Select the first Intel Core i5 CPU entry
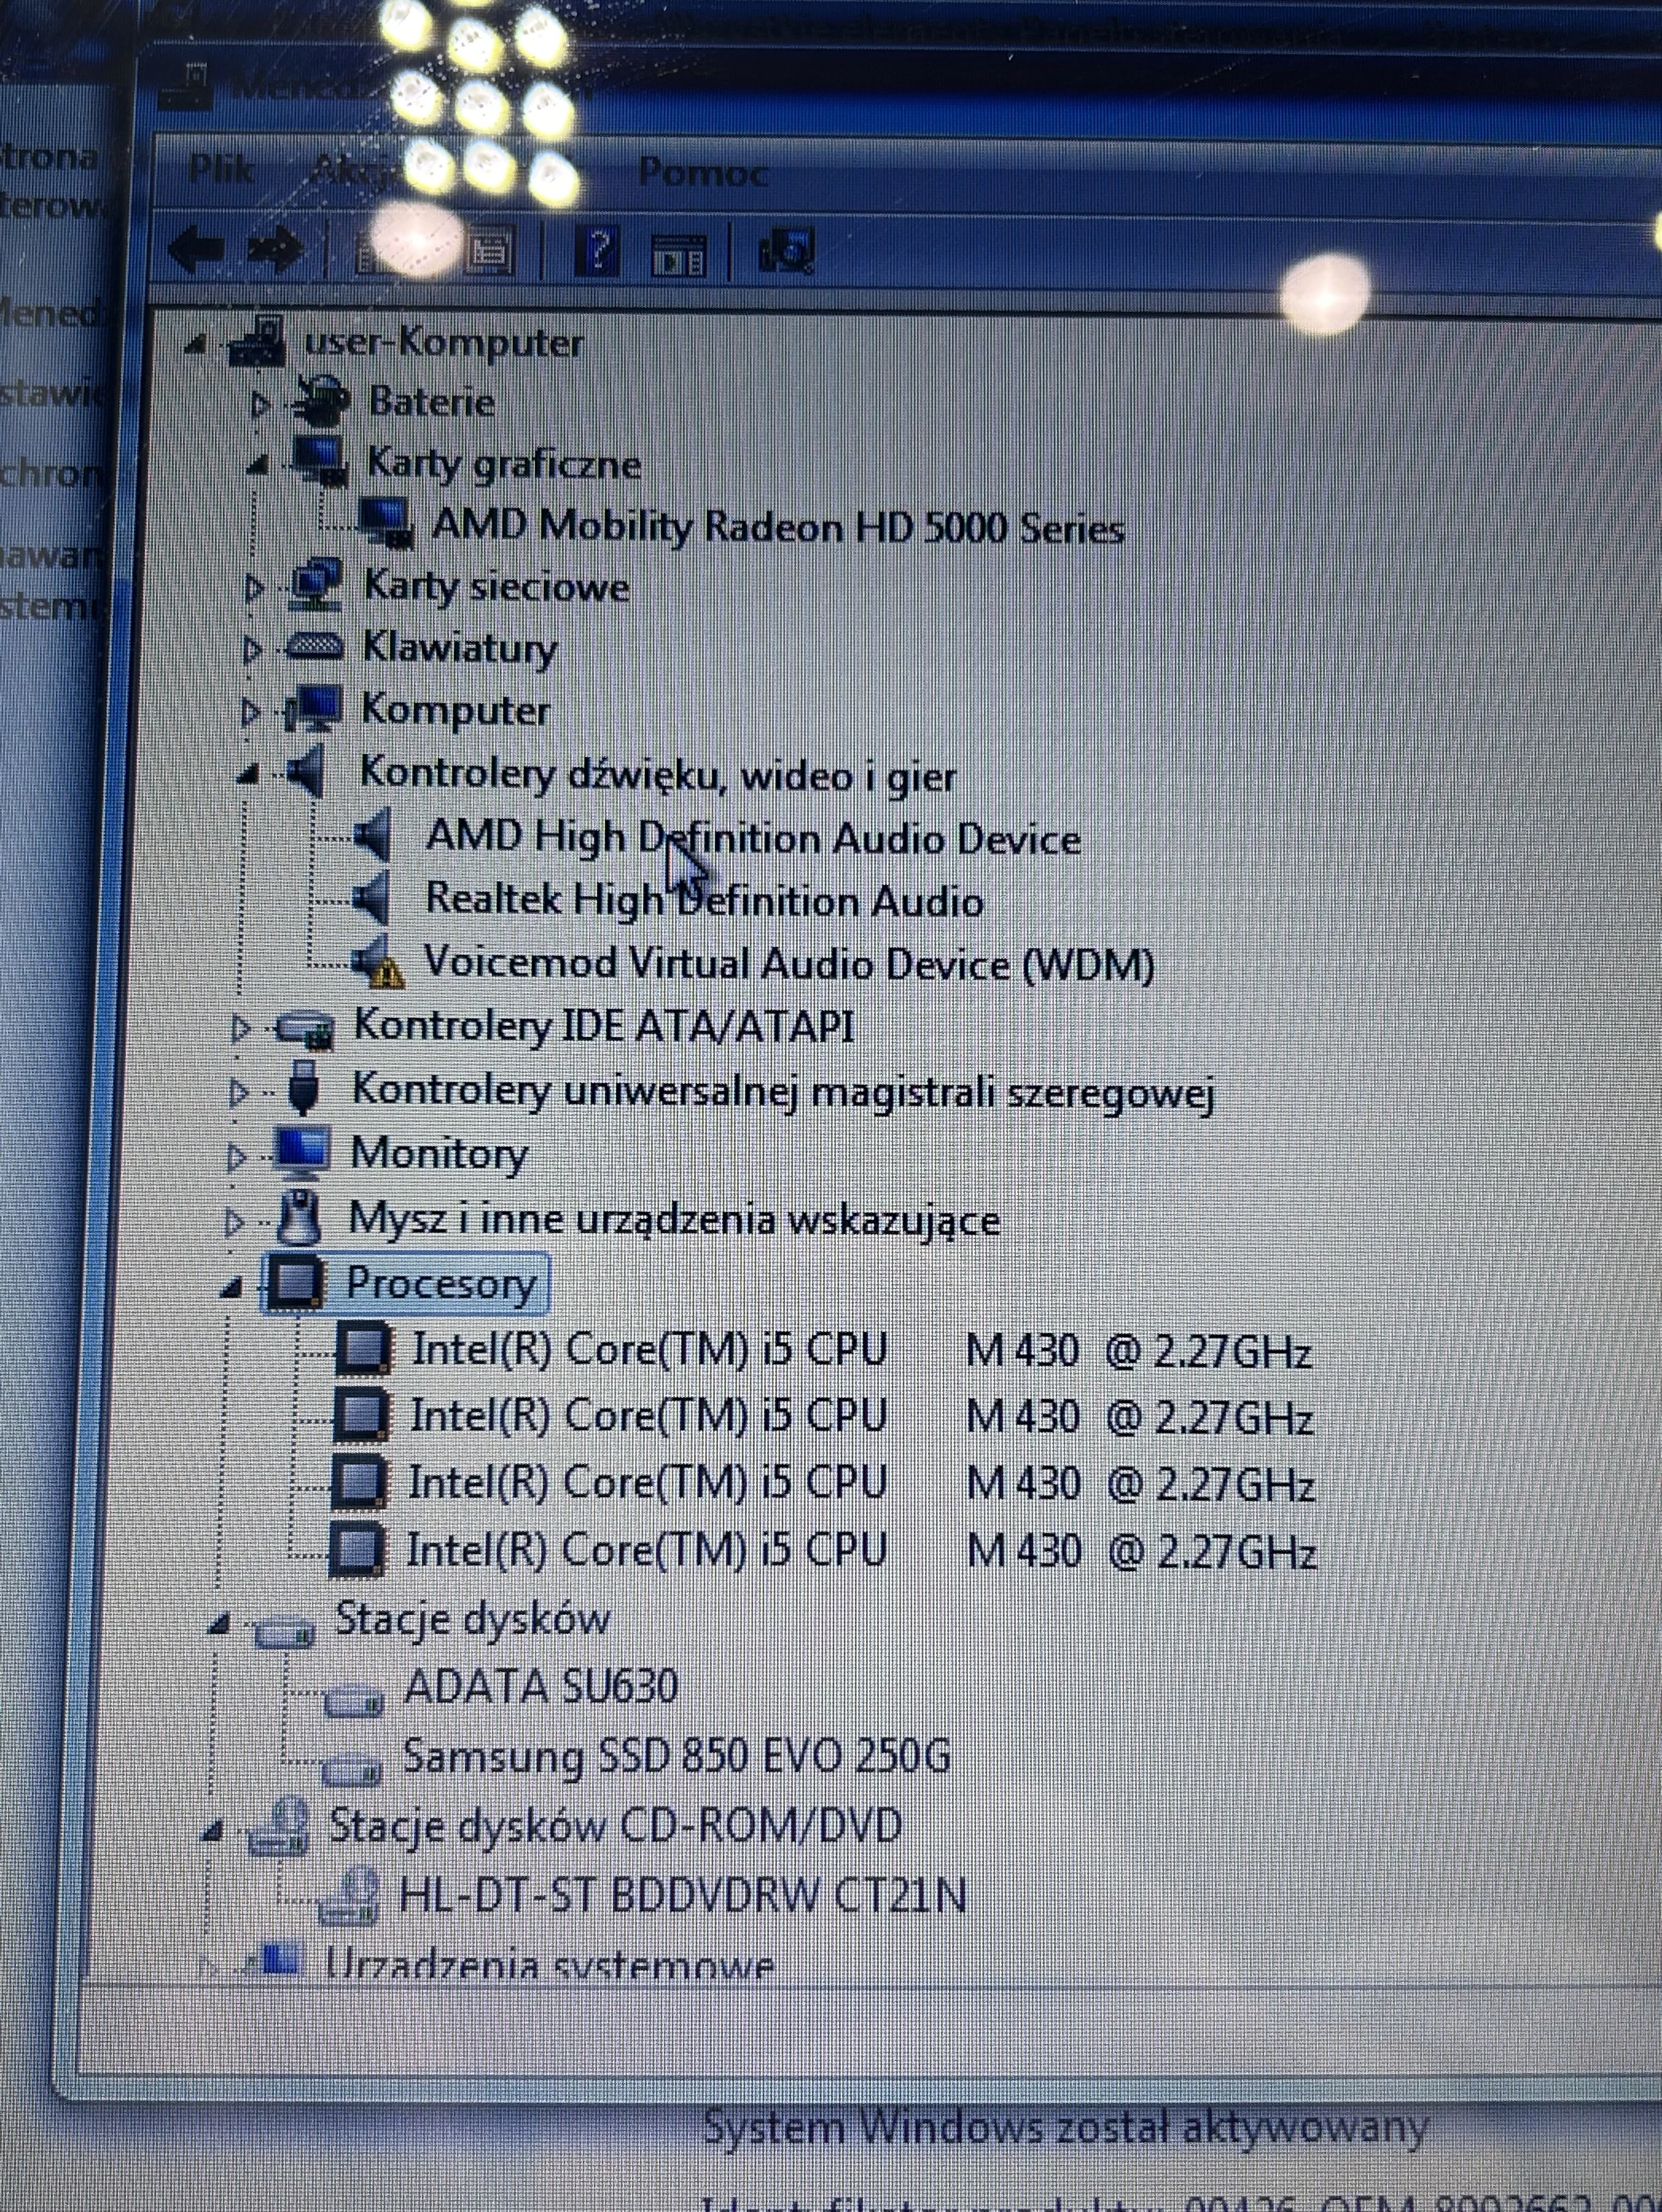This screenshot has height=2212, width=1662. (x=862, y=1350)
